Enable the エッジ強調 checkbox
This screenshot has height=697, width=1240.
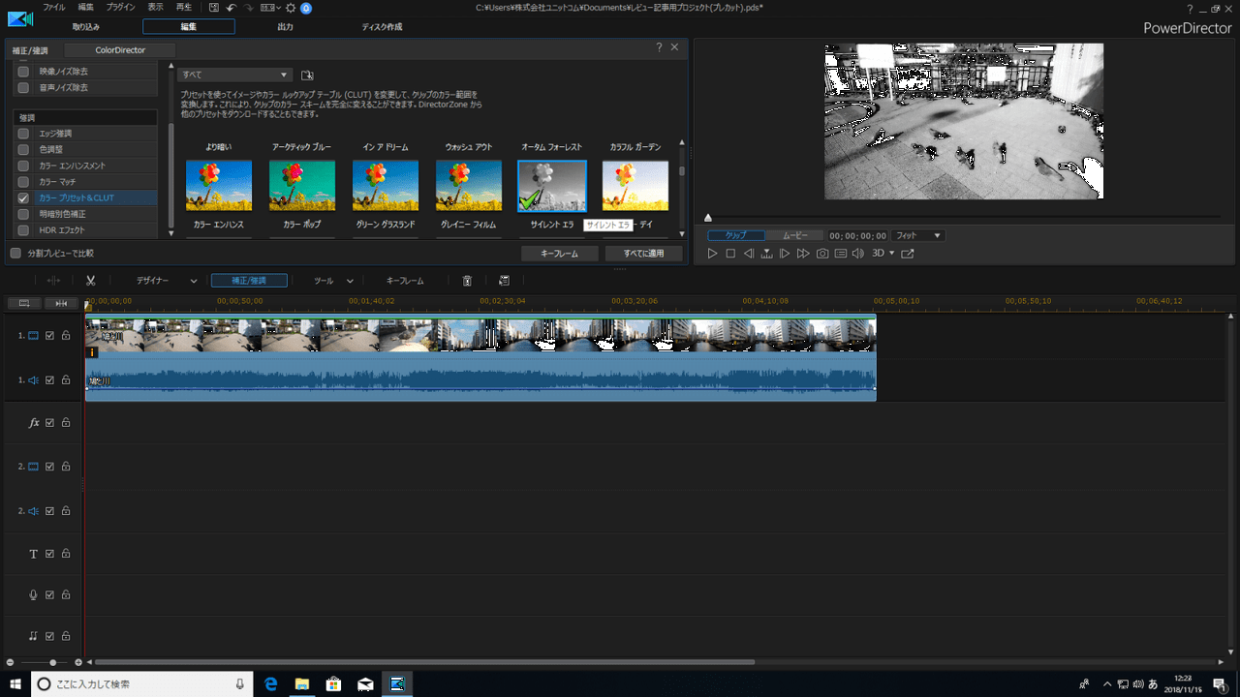tap(23, 134)
